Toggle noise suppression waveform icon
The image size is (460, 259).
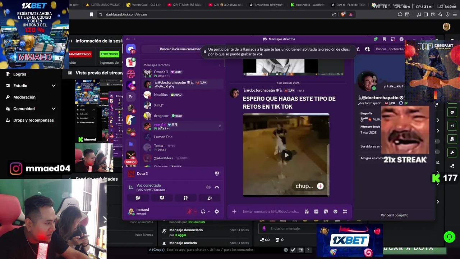coord(208,187)
